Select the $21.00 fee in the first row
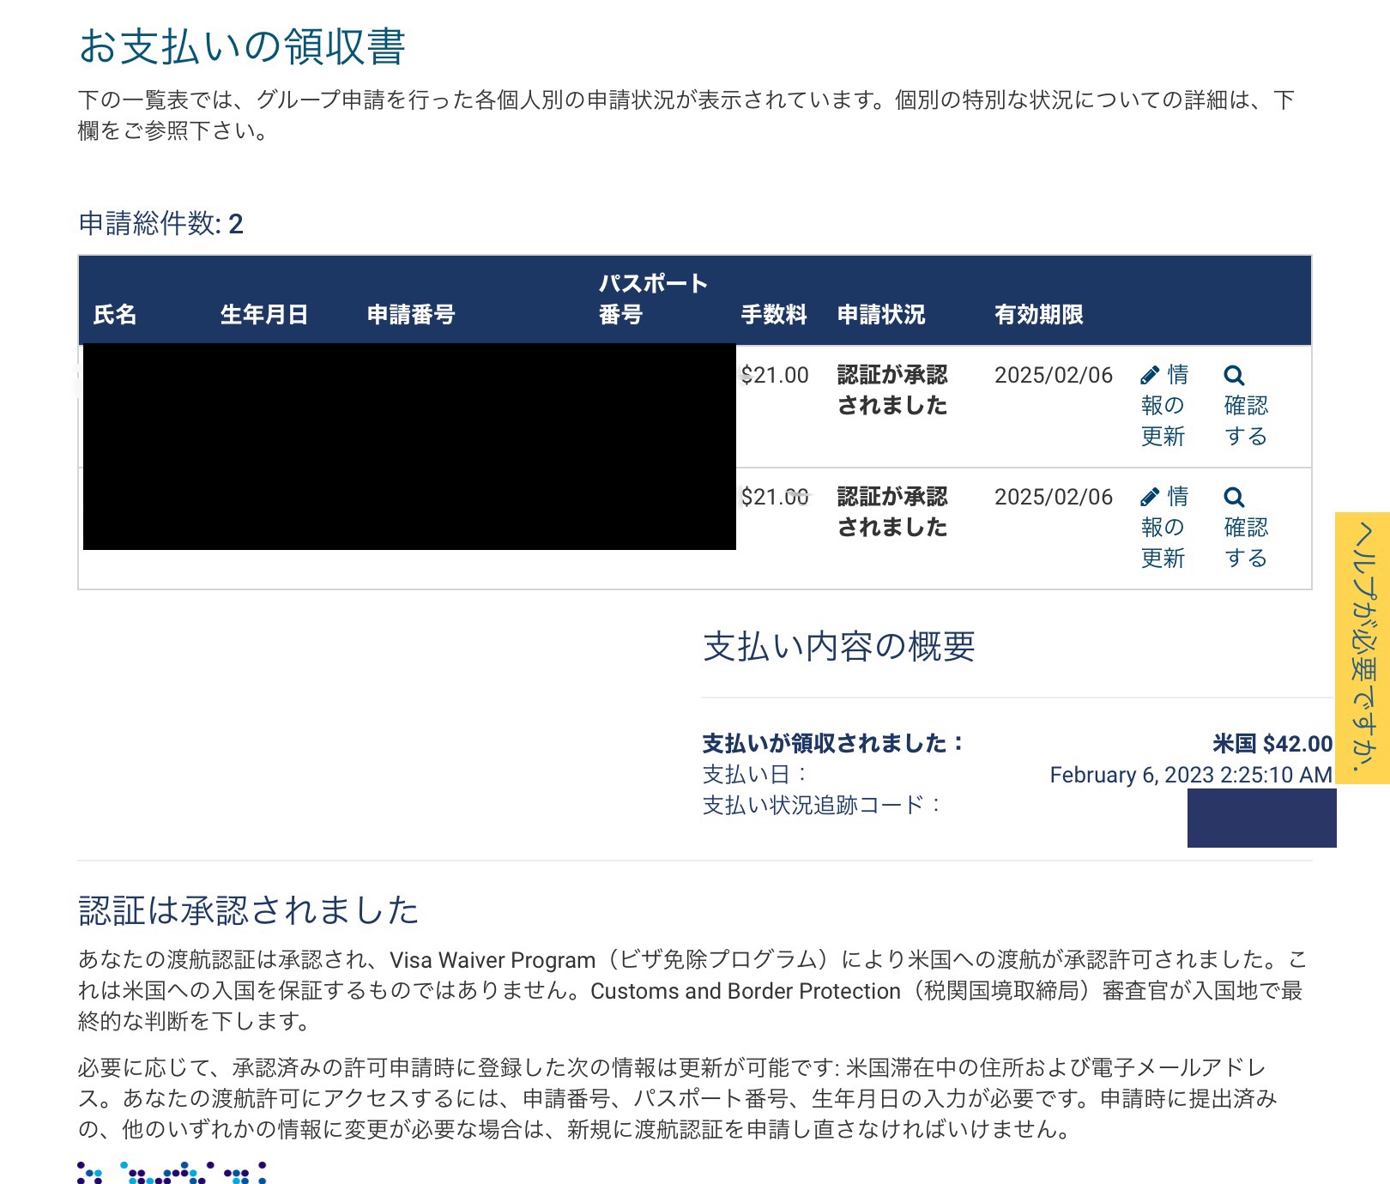 coord(775,376)
